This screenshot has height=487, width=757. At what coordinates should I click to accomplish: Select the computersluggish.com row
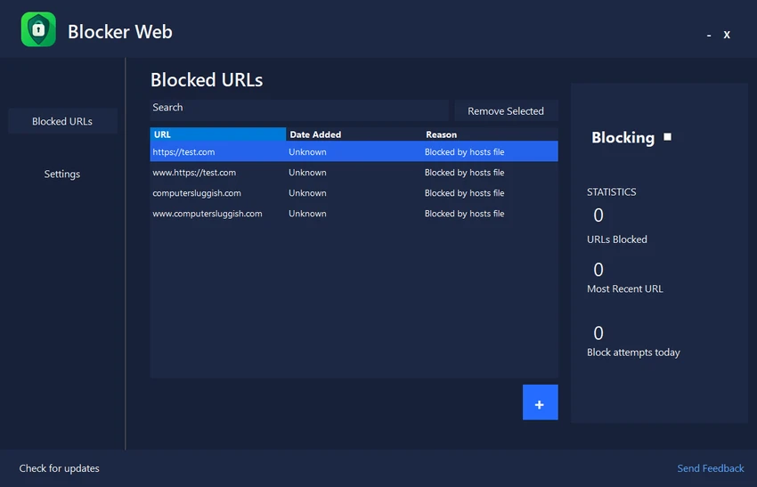click(x=354, y=193)
